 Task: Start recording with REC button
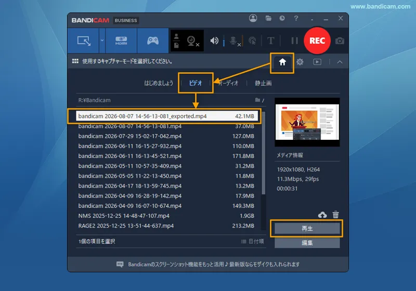317,41
